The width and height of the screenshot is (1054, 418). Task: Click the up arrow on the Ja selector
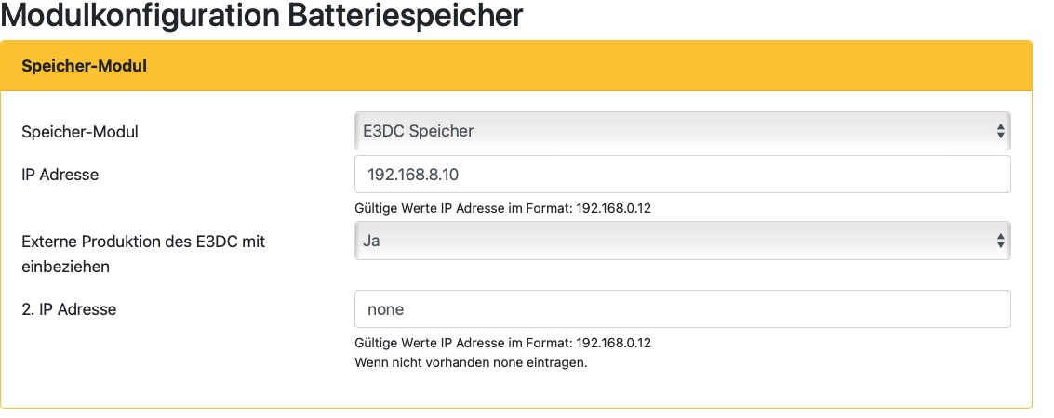pos(1000,236)
